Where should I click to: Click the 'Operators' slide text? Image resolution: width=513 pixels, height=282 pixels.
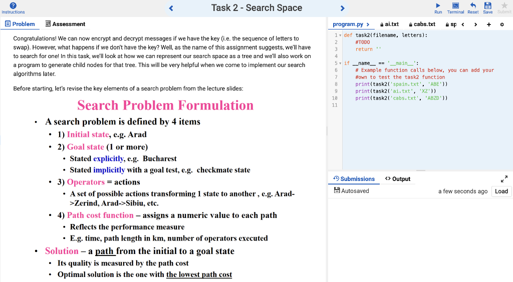(86, 182)
